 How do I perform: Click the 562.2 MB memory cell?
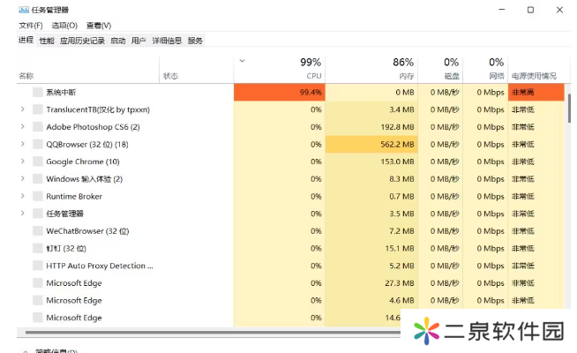click(371, 145)
